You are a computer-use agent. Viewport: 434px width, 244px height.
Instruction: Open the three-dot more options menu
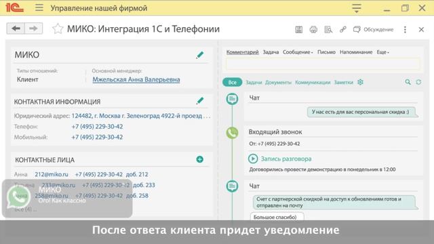(405, 30)
